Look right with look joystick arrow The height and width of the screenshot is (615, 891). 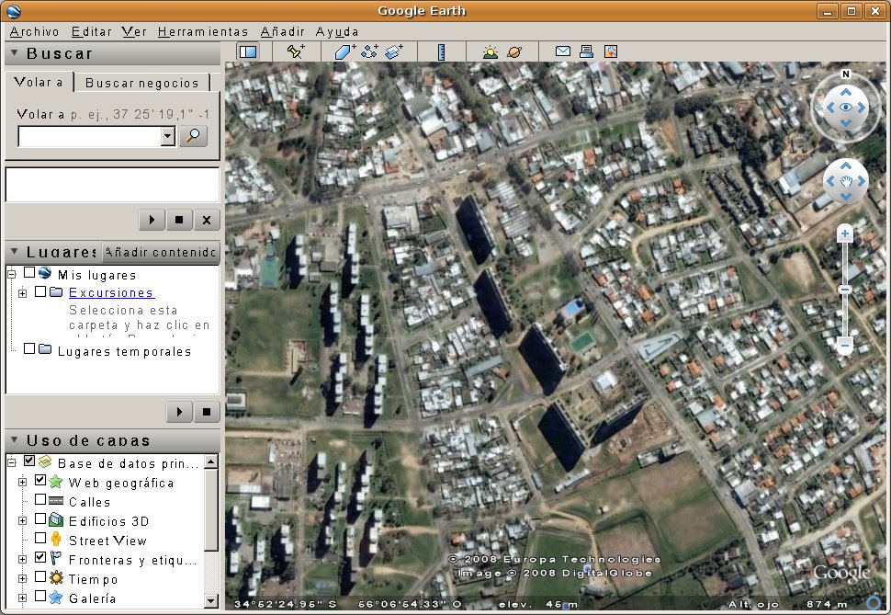tap(861, 107)
